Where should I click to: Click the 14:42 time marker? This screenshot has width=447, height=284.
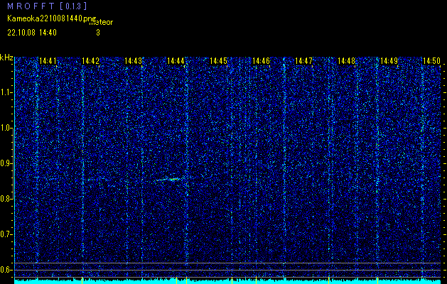[90, 60]
